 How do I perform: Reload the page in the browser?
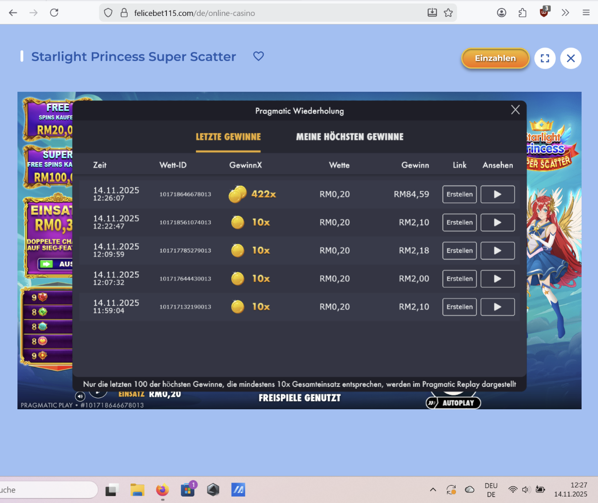coord(54,13)
